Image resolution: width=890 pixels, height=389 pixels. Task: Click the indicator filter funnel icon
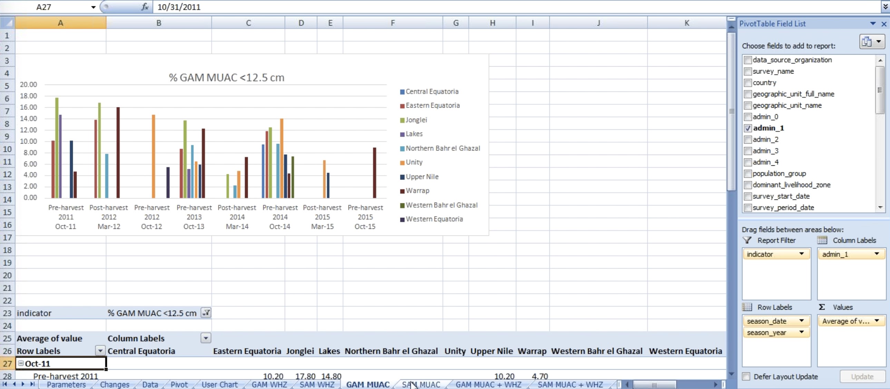[206, 313]
